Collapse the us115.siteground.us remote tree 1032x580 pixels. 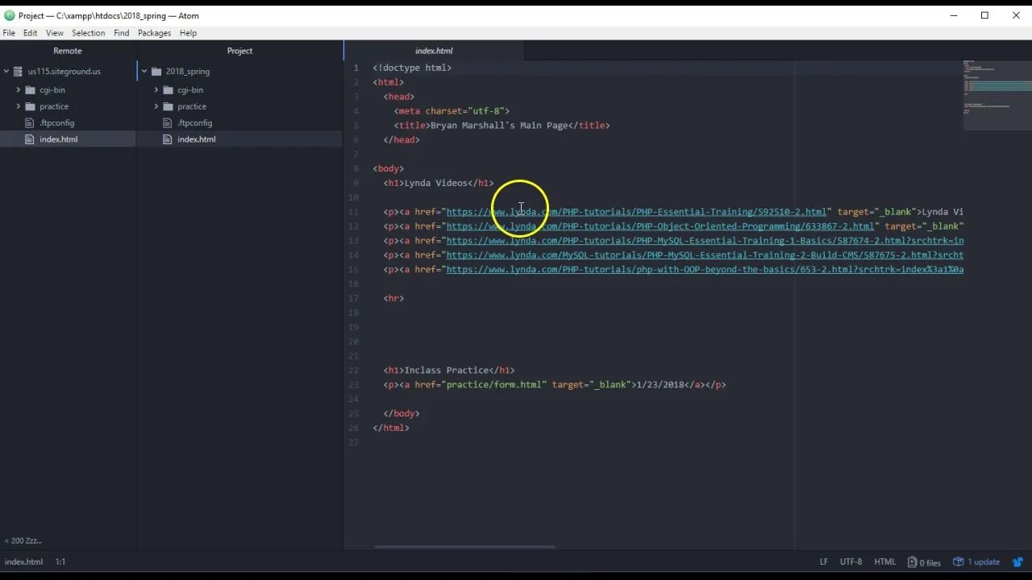[6, 71]
